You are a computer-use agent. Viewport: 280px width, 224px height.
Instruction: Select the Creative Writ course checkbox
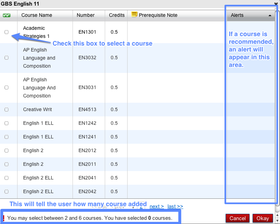(x=6, y=109)
